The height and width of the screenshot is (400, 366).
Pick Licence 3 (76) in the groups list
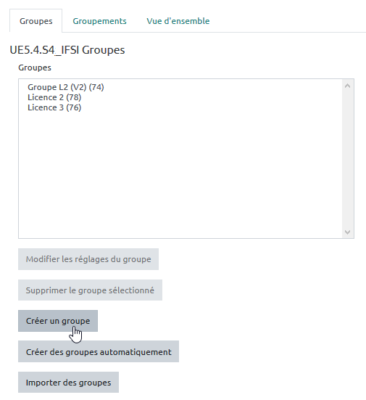pos(54,107)
